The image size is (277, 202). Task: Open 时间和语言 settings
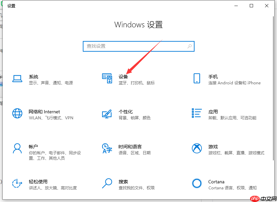tap(130, 146)
